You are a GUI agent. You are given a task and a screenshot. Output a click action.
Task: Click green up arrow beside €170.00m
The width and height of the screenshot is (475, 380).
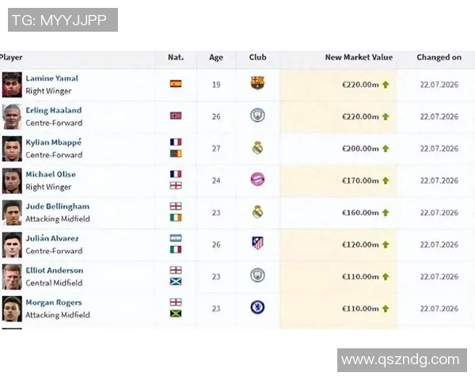(x=386, y=180)
